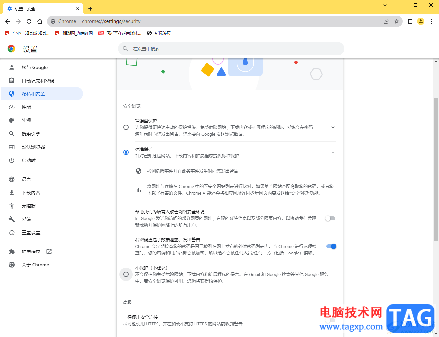Screen dimensions: 439x337
Task: Open 自动填充和密码 settings section
Action: click(42, 81)
